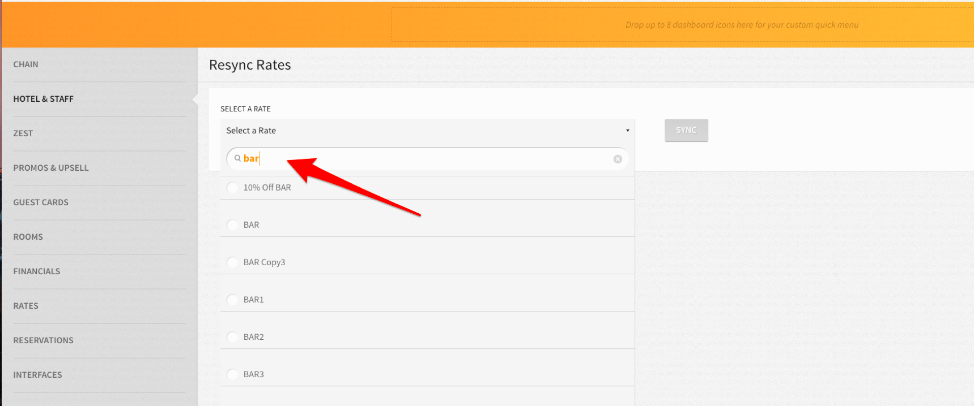The height and width of the screenshot is (406, 974).
Task: Open the HOTEL & STAFF section
Action: click(44, 99)
